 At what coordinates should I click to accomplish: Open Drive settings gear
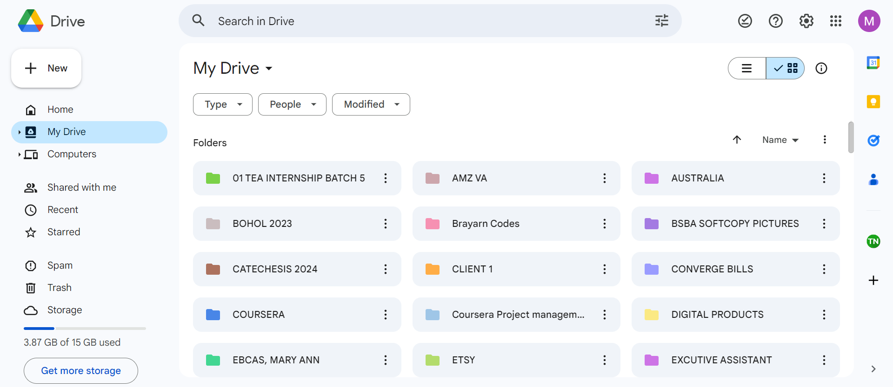pos(806,21)
